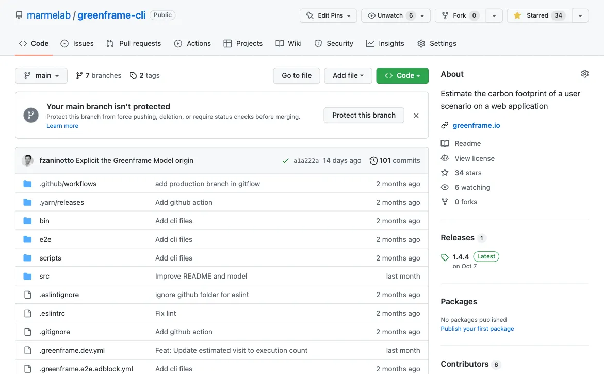Click fzaninotto's avatar thumbnail
Viewport: 604px width, 374px height.
[x=27, y=160]
